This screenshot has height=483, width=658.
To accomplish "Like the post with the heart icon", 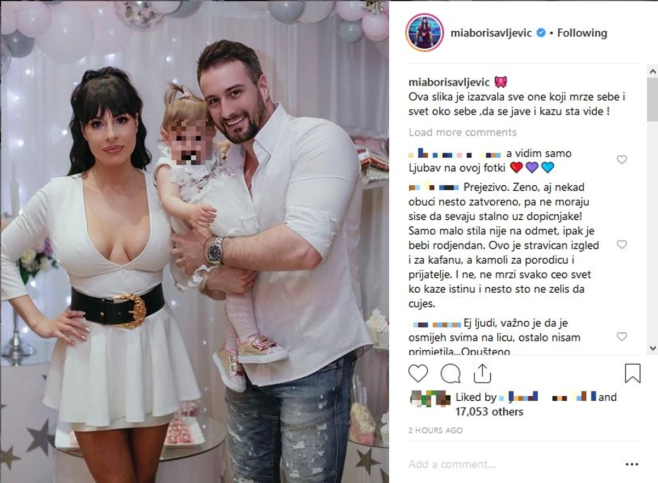I will [x=418, y=373].
